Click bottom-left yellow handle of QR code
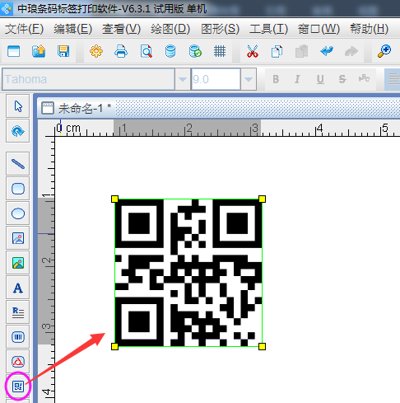The height and width of the screenshot is (403, 400). click(x=114, y=346)
